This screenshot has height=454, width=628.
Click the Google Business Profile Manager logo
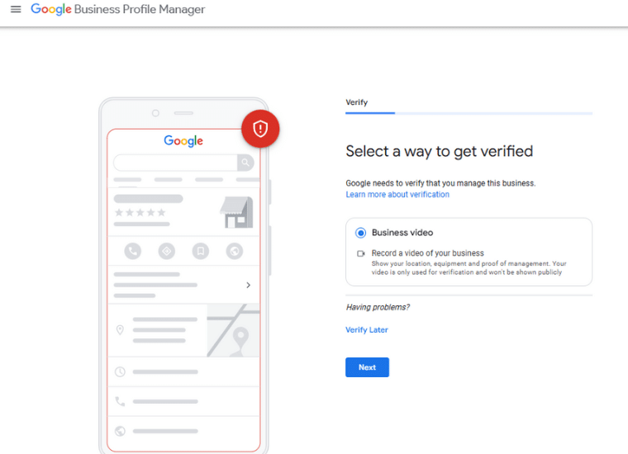coord(117,9)
